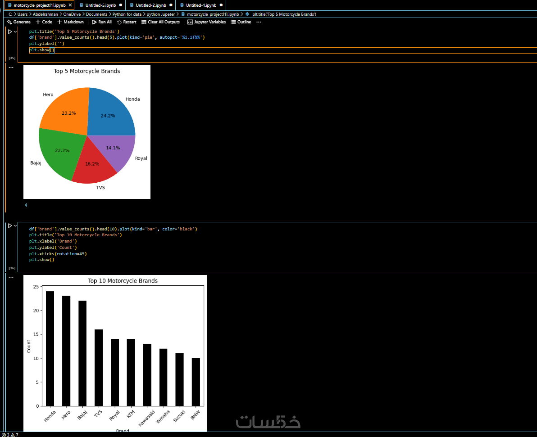Click the file icon in breadcrumb path

pyautogui.click(x=183, y=14)
